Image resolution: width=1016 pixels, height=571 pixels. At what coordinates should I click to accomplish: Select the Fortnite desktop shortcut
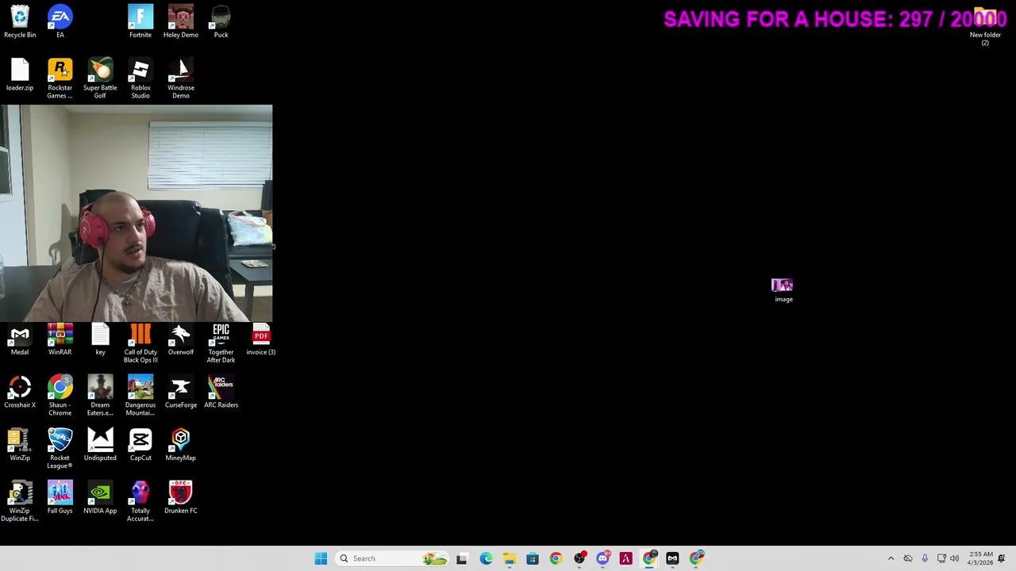pyautogui.click(x=140, y=21)
